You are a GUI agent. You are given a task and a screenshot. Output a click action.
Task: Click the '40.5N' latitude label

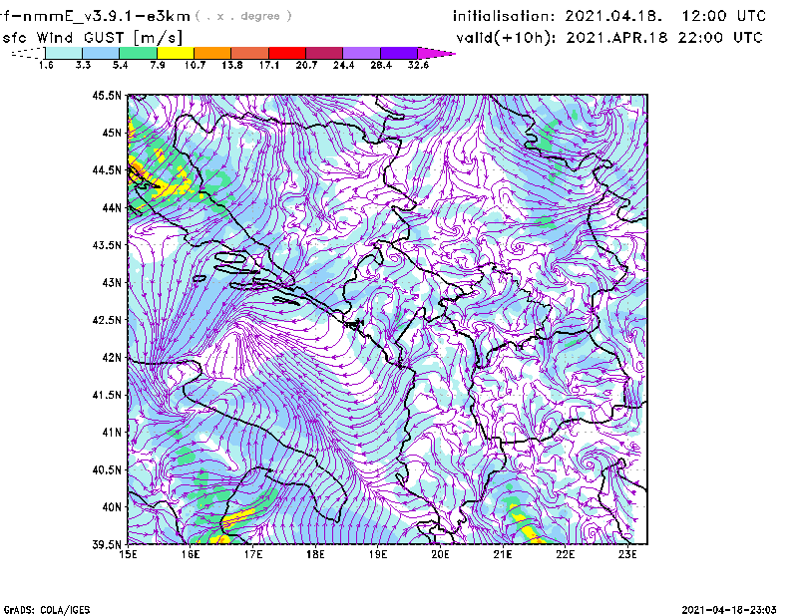click(107, 470)
